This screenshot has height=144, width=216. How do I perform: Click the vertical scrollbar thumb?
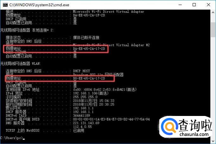pos(213,30)
